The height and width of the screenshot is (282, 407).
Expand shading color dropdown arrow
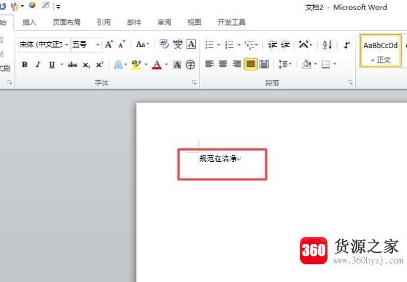316,64
